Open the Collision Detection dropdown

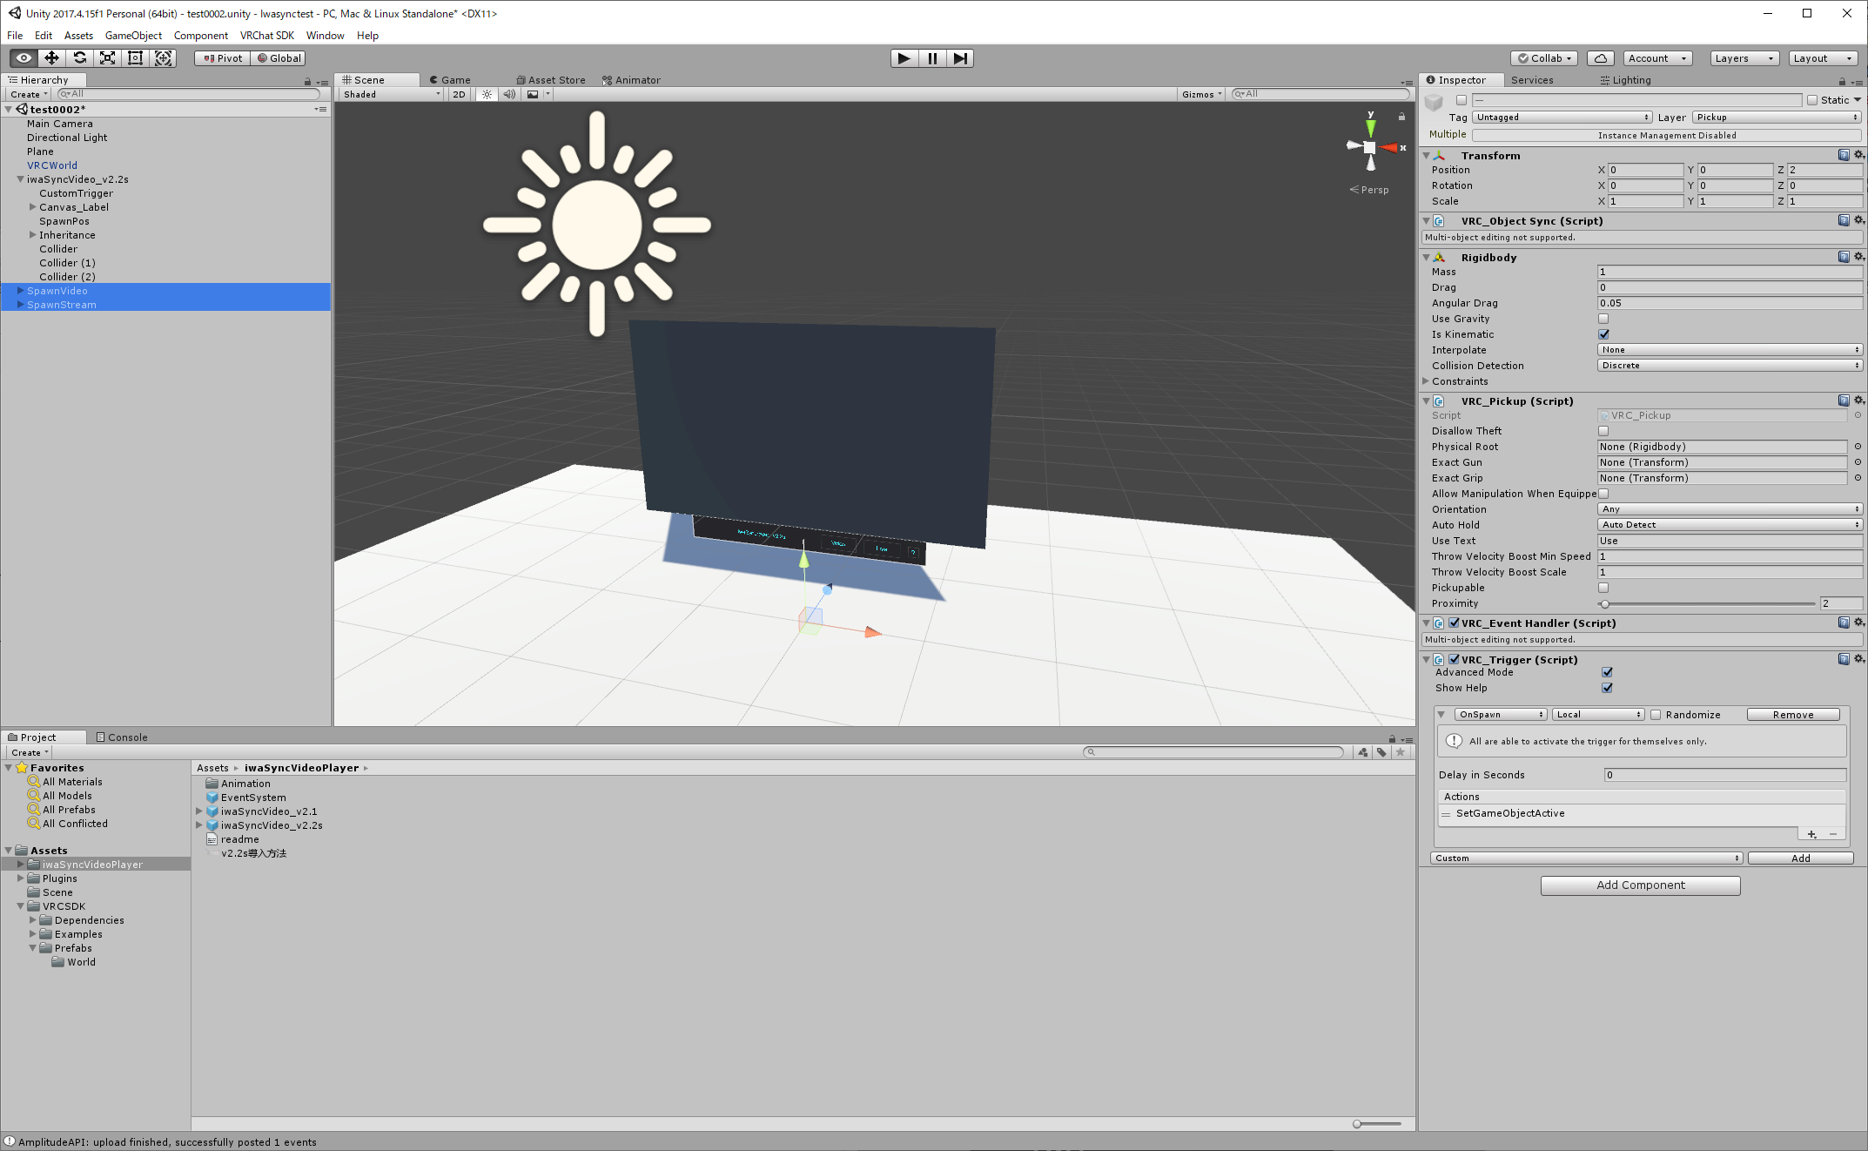click(x=1729, y=366)
